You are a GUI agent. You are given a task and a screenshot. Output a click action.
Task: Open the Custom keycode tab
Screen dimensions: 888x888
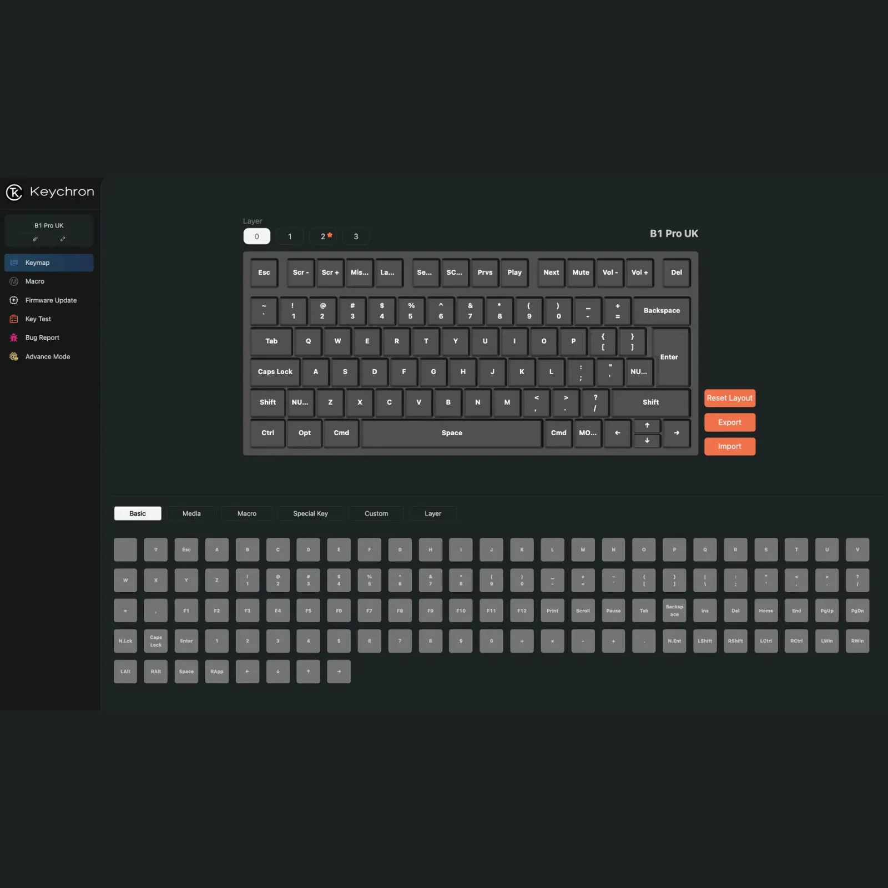click(376, 513)
